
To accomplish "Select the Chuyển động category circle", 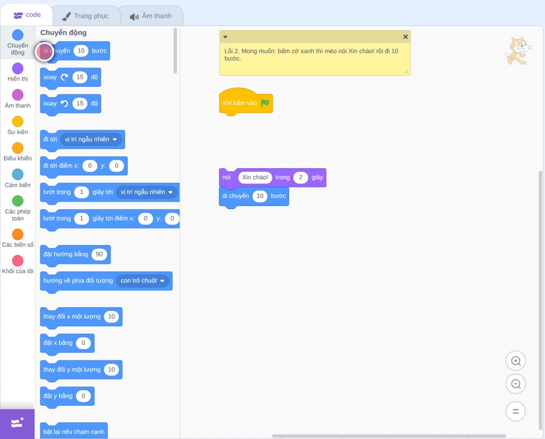I will coord(18,35).
